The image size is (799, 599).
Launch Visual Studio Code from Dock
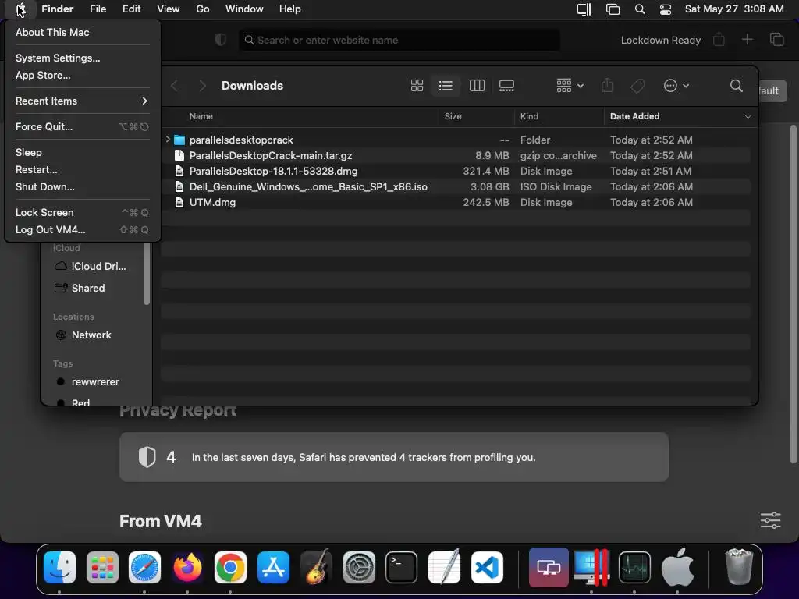[487, 568]
